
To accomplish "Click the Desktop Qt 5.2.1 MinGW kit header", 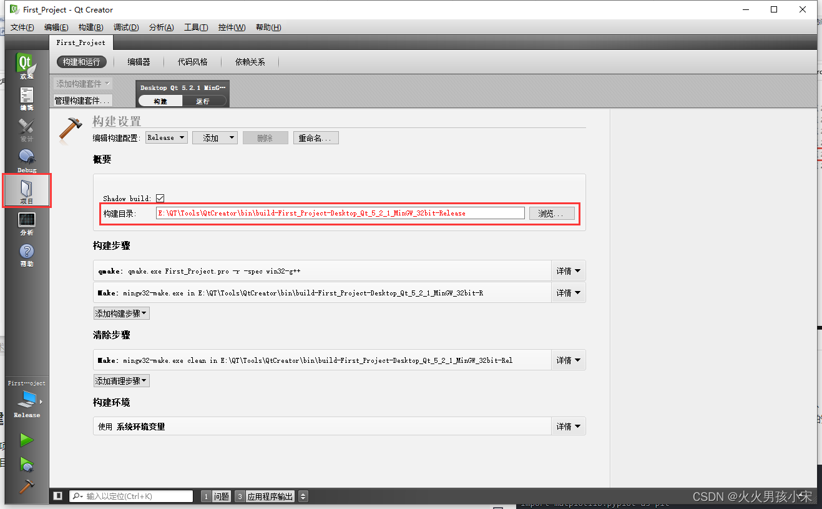I will click(x=182, y=87).
